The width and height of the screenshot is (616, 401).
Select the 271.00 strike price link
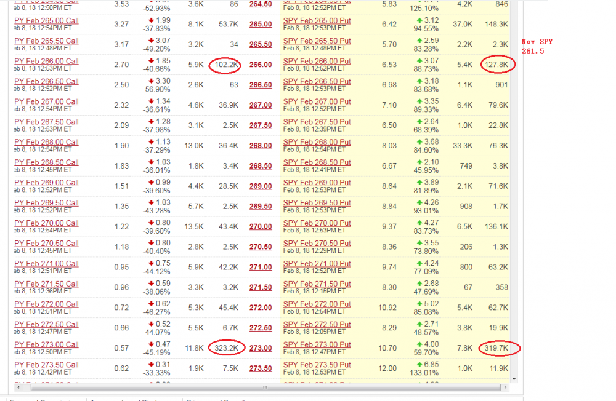point(261,267)
